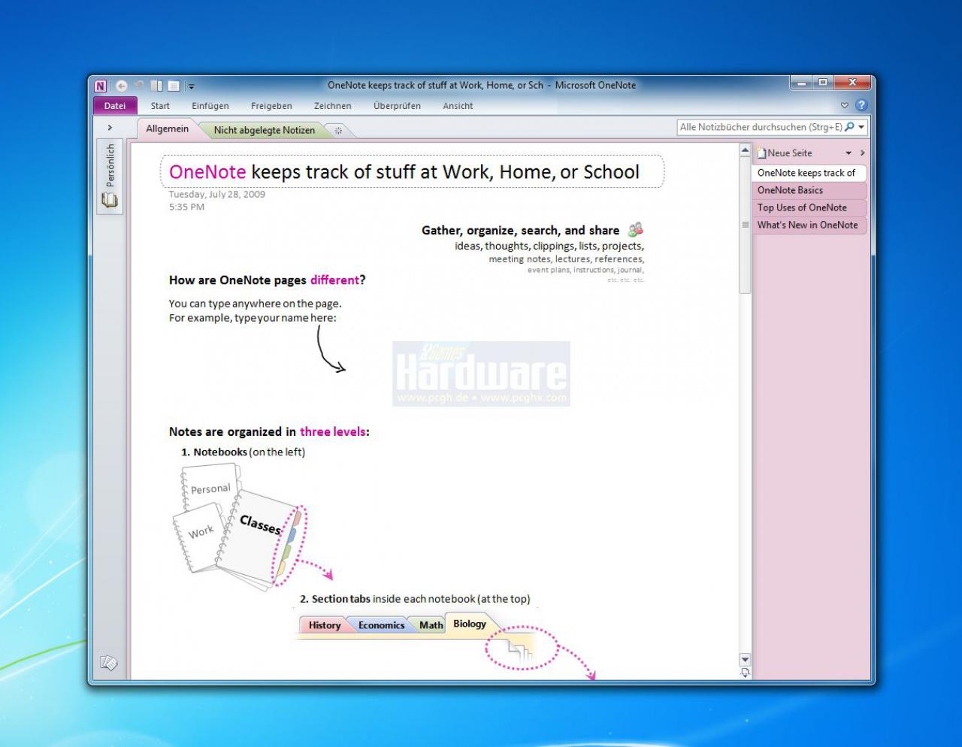
Task: Create a new section with star tab
Action: [338, 131]
